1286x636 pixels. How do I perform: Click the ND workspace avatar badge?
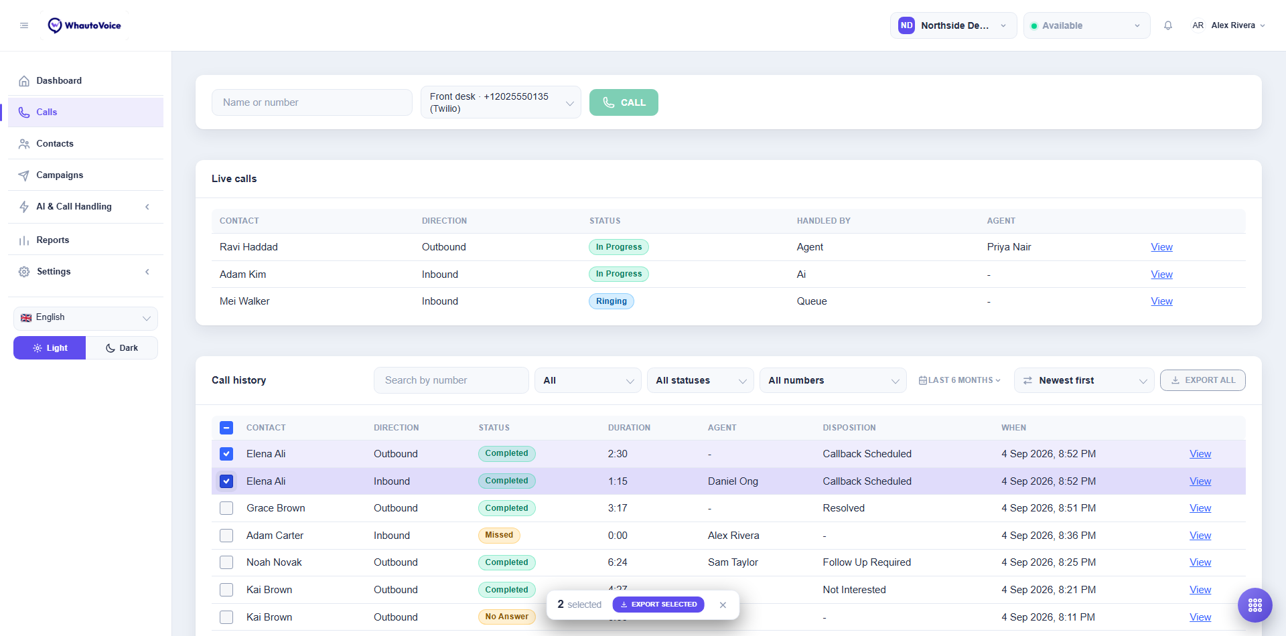point(906,25)
